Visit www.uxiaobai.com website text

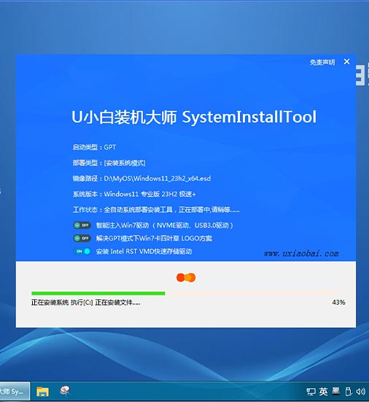pyautogui.click(x=301, y=254)
